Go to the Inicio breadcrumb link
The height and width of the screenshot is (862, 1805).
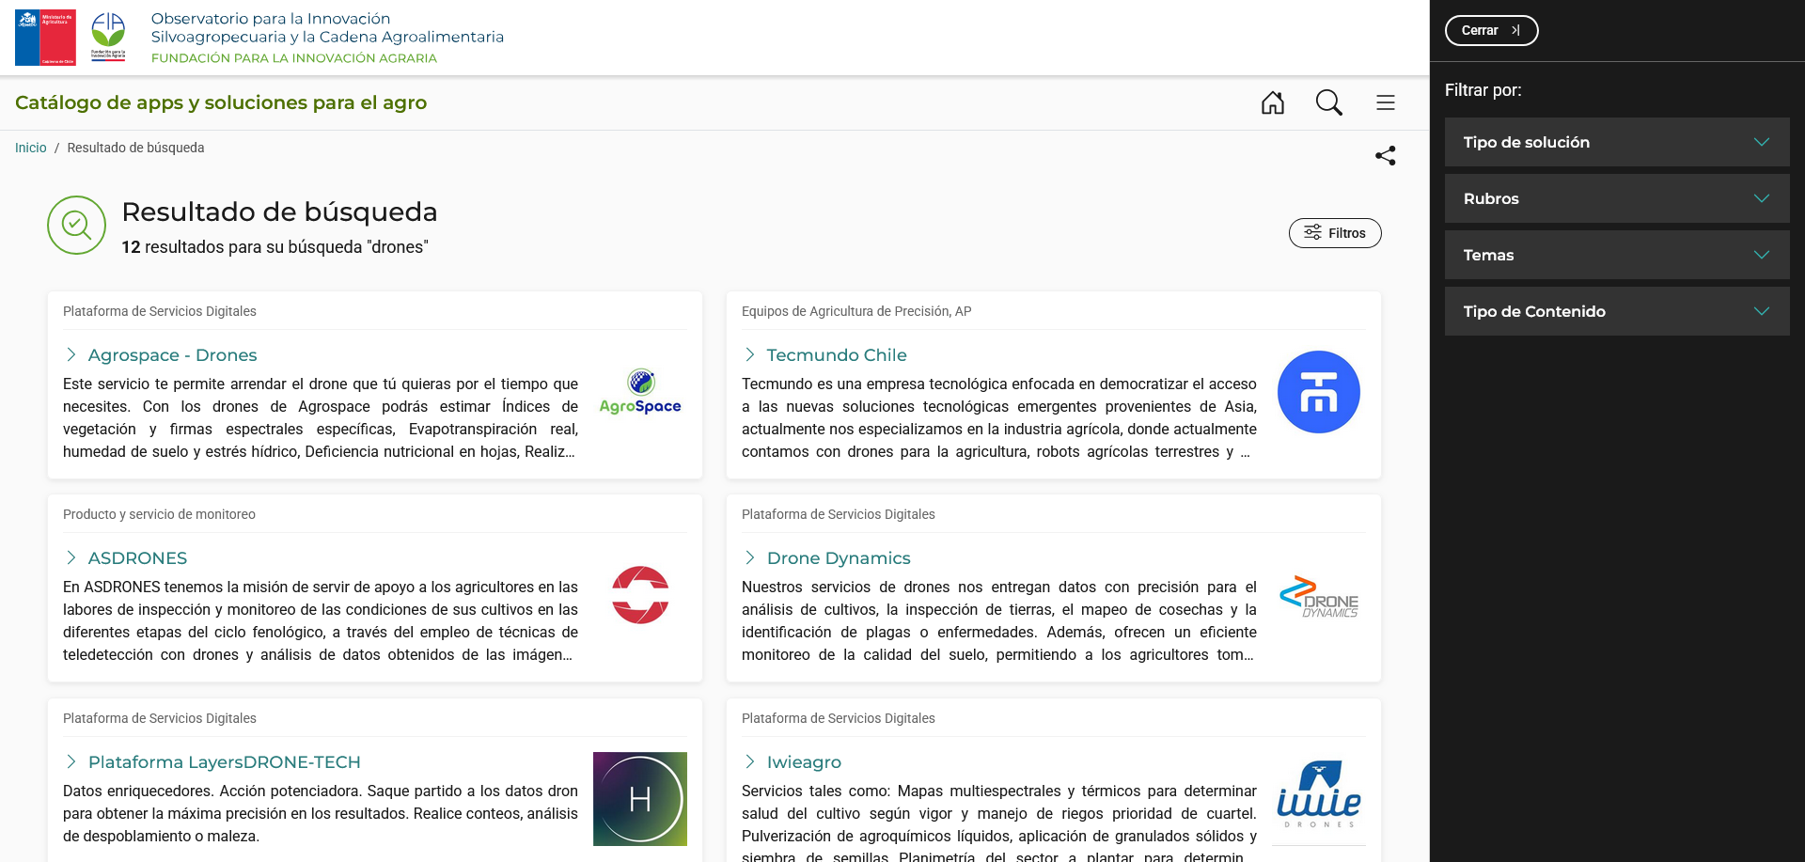(x=30, y=148)
